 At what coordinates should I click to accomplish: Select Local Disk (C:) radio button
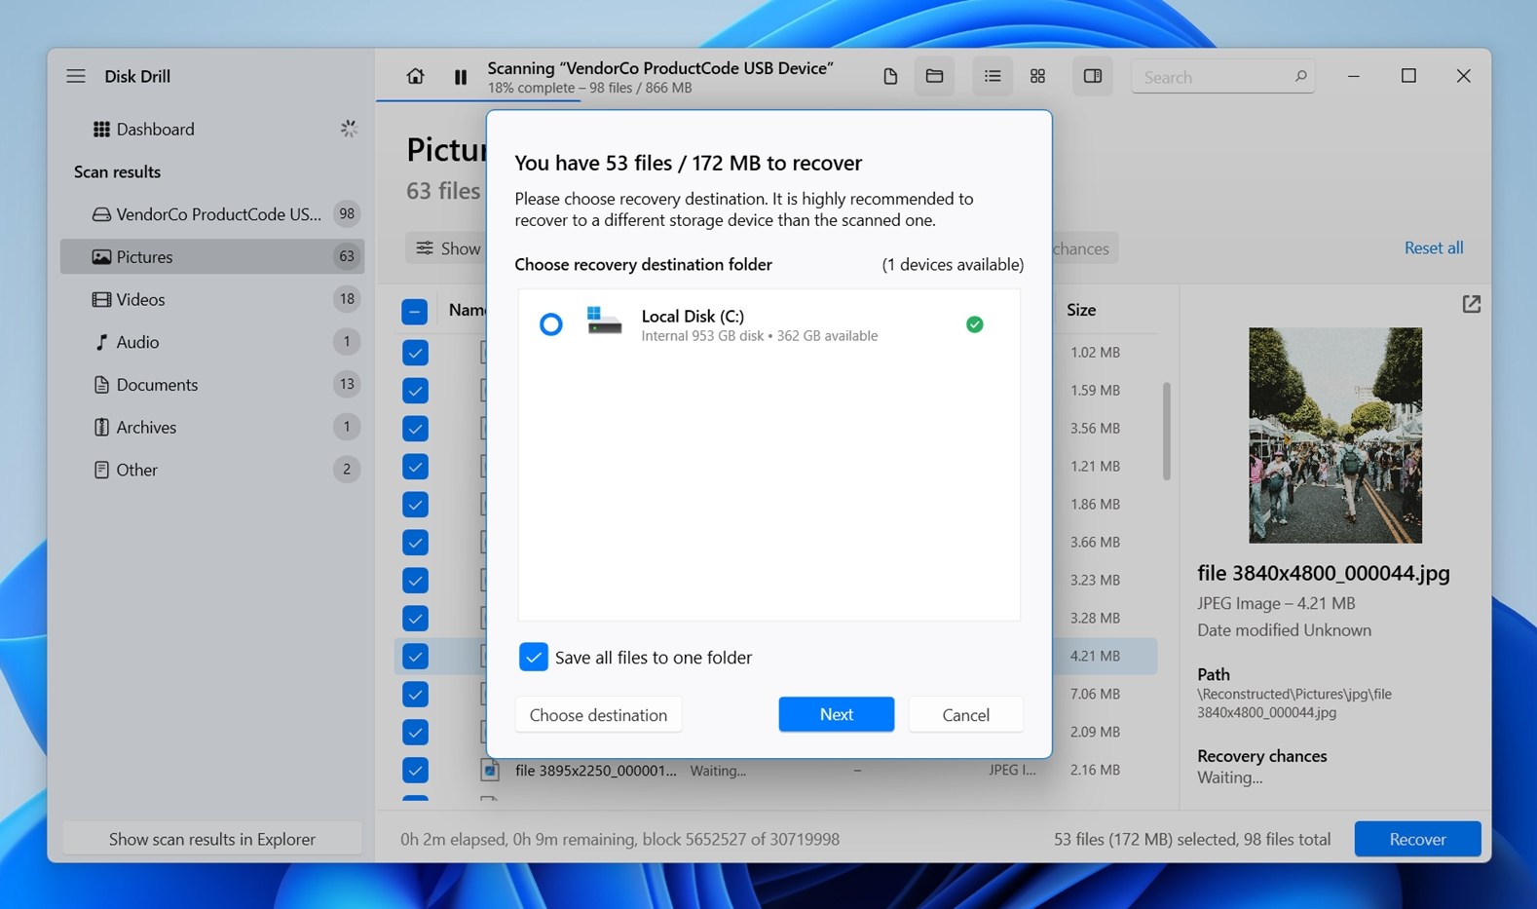(x=551, y=324)
